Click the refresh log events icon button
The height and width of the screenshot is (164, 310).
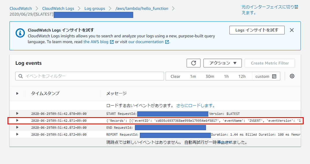point(193,63)
